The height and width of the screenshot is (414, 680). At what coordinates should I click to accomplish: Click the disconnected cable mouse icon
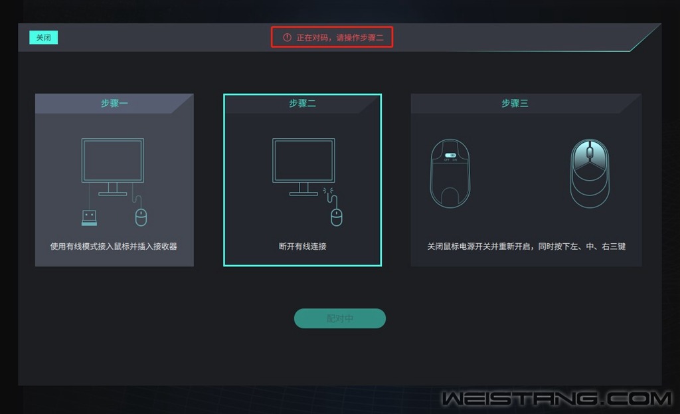pos(334,207)
